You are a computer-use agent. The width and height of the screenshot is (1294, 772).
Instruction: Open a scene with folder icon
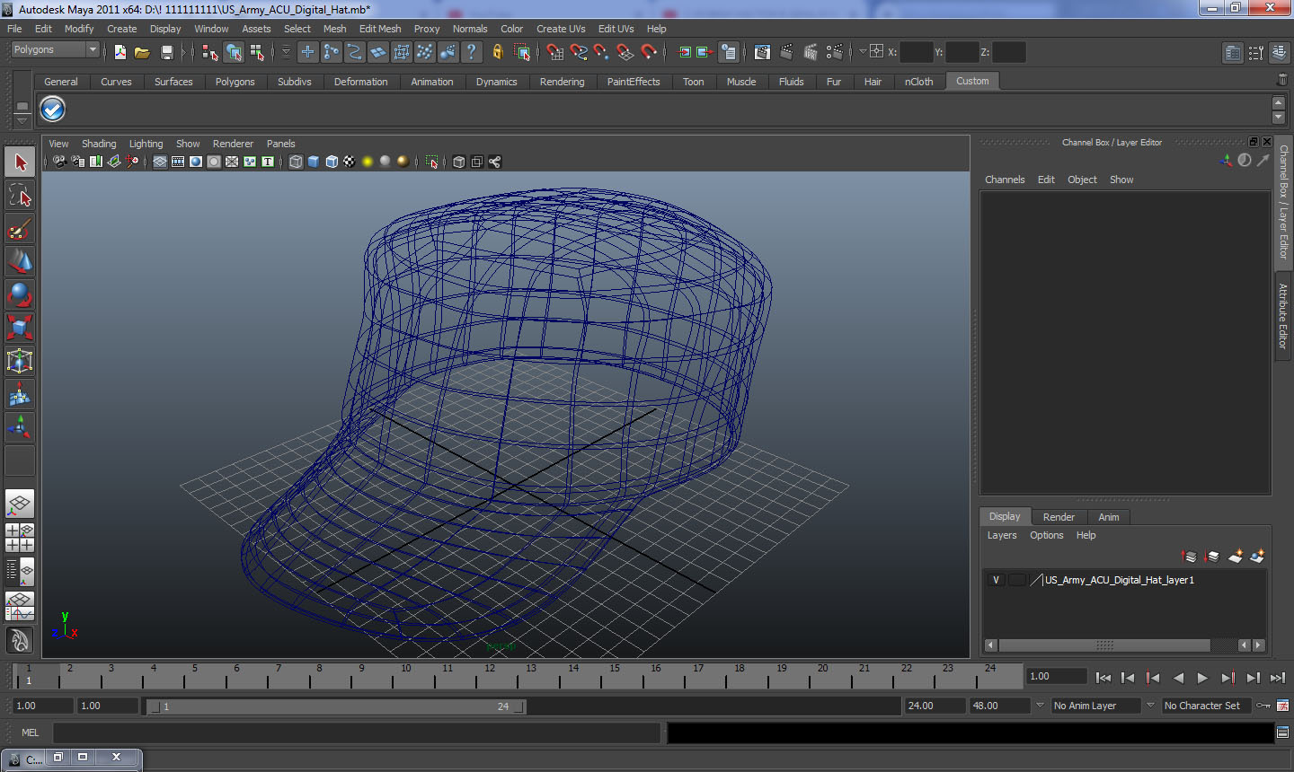pos(142,52)
